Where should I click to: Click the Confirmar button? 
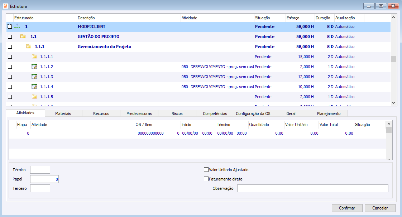pos(347,208)
